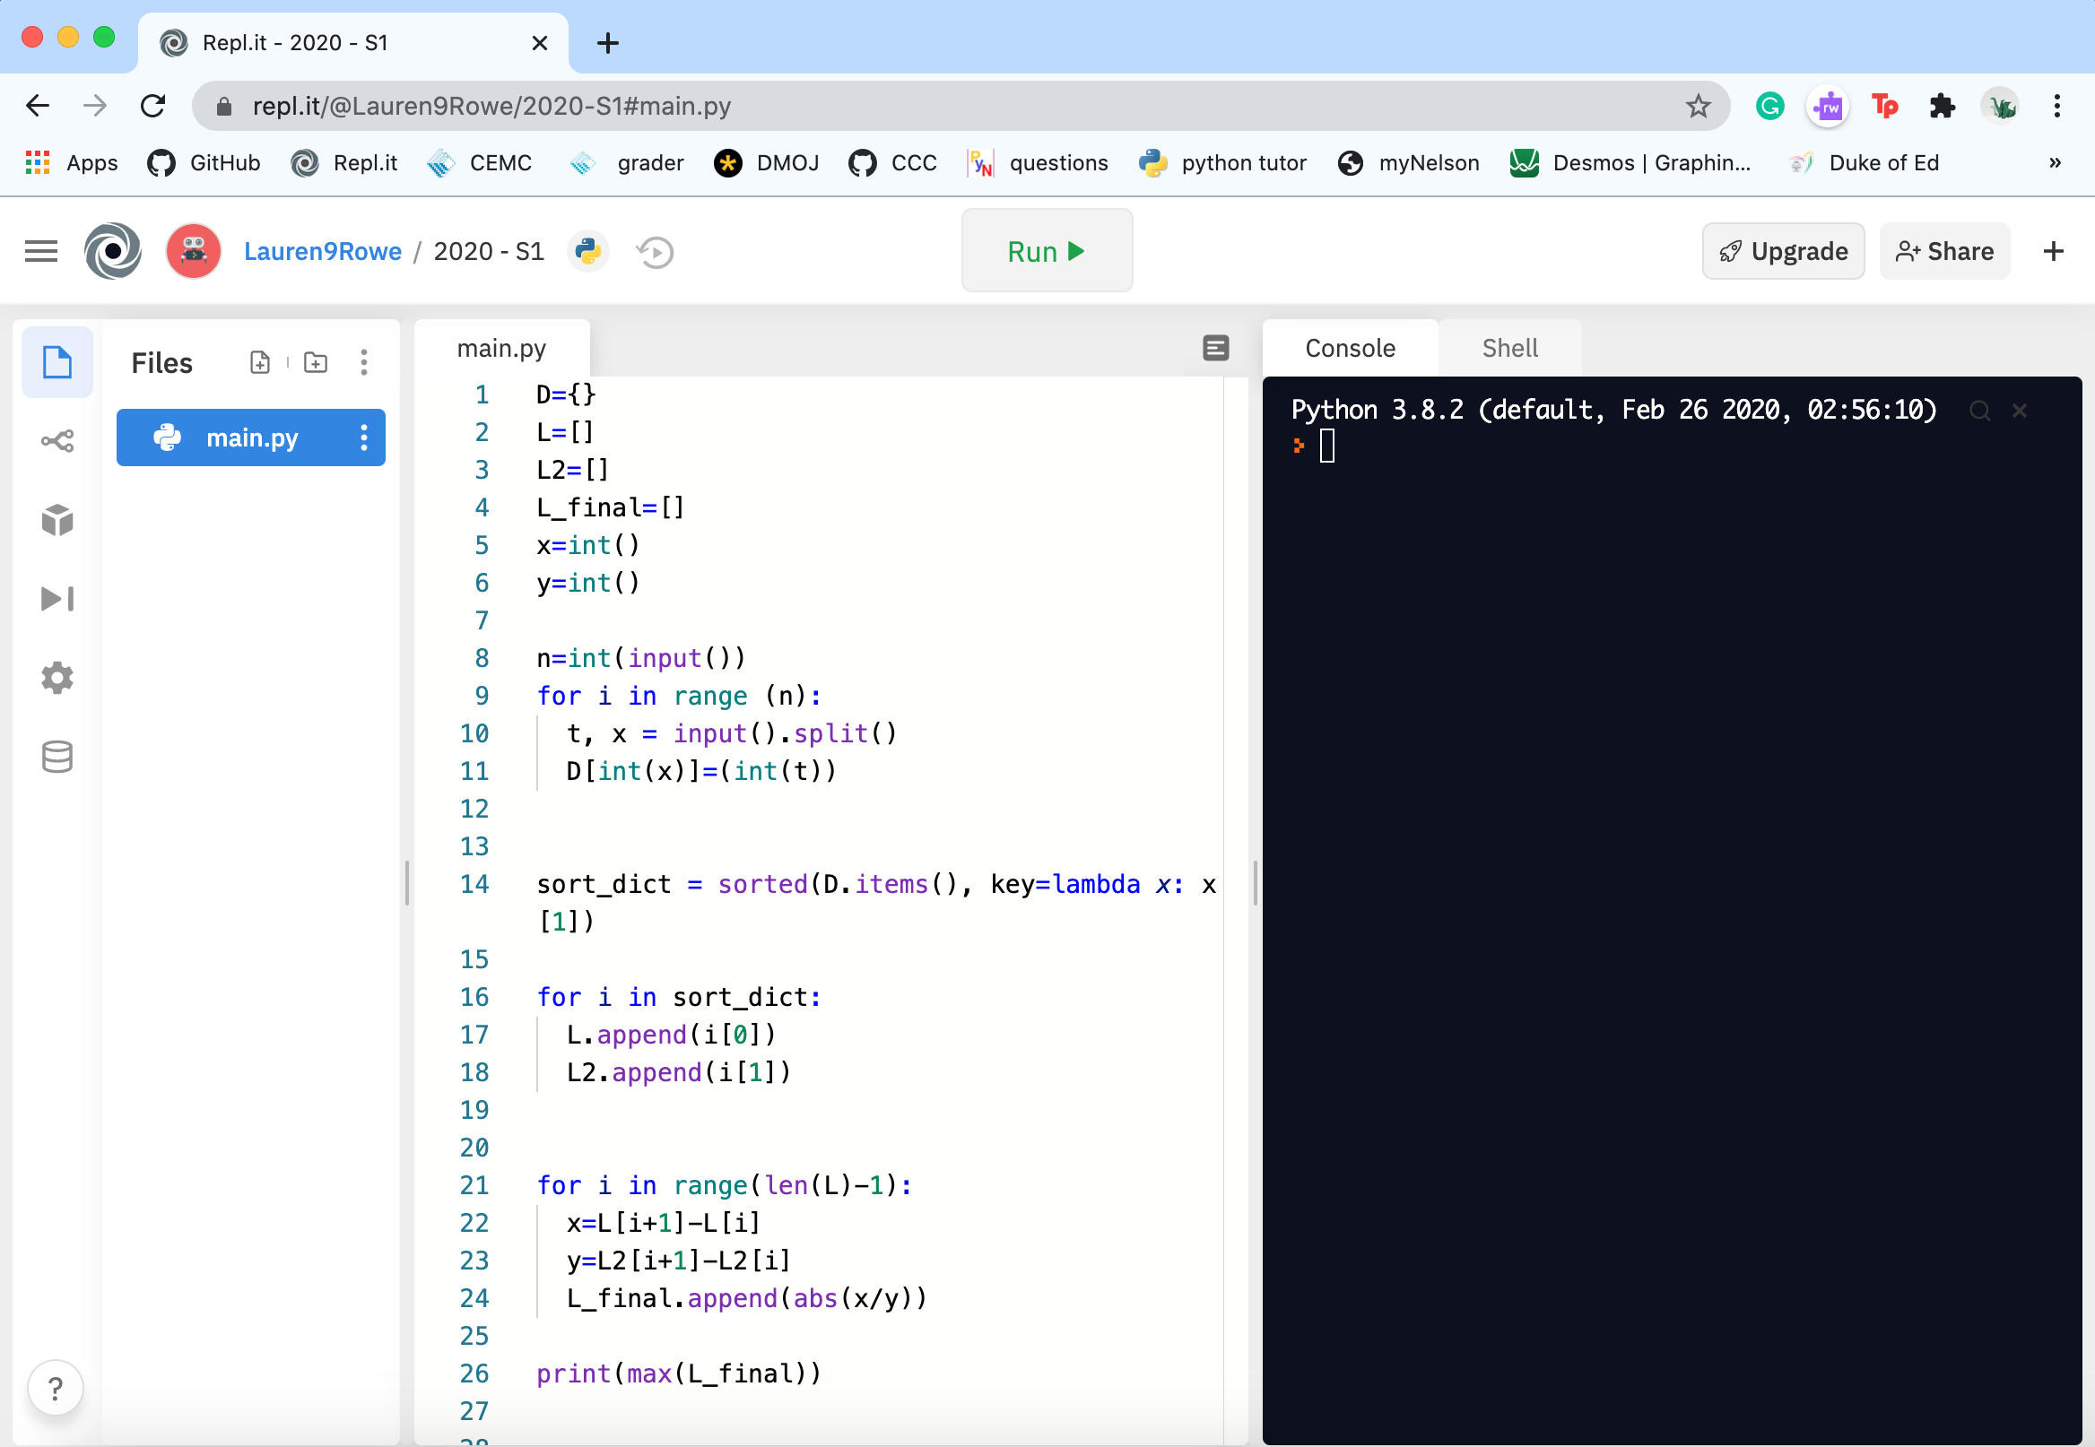Open the history clock icon

655,252
